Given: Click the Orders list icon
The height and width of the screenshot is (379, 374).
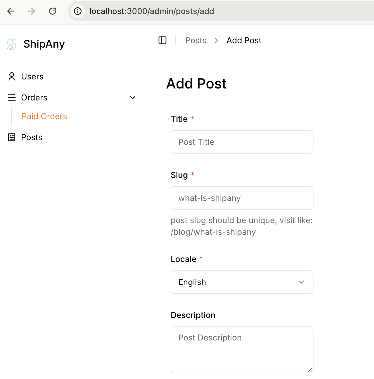Looking at the screenshot, I should pyautogui.click(x=12, y=98).
